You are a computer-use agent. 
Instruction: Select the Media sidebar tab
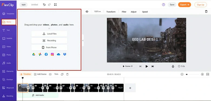coord(9,22)
